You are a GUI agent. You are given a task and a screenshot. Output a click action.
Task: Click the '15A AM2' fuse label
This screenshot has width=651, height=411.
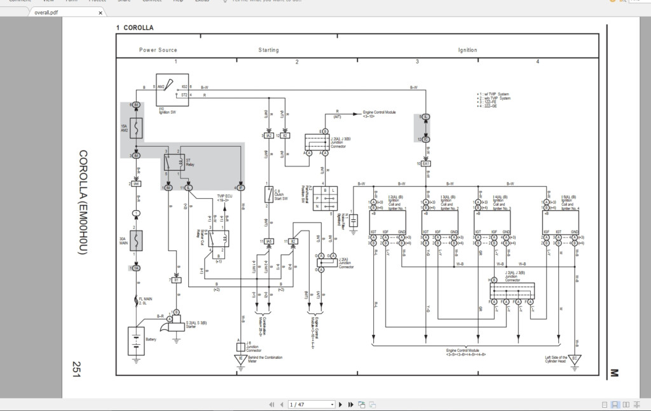(124, 128)
